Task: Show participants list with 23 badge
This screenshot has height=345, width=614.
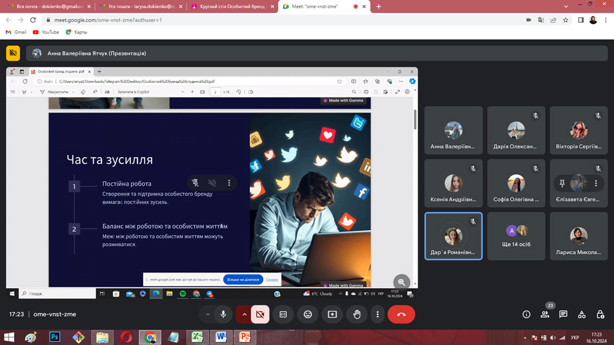Action: (x=545, y=314)
